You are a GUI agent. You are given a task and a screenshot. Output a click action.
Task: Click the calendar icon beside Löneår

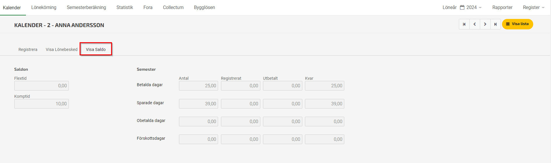point(462,7)
